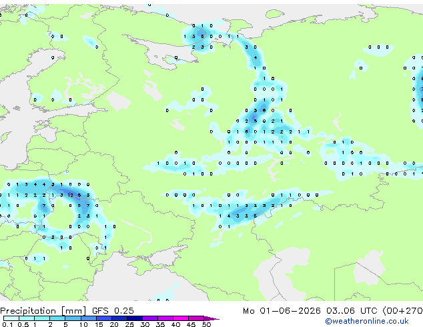This screenshot has width=423, height=327.
Task: Click the legend swatch between 0.5 and 1
Action: [x=27, y=318]
